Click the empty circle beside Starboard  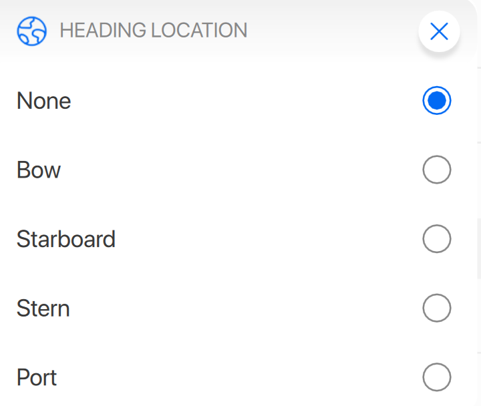coord(437,239)
